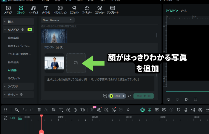The height and width of the screenshot is (134, 209).
Task: Toggle the teal auto ripple icon
Action: tap(13, 118)
